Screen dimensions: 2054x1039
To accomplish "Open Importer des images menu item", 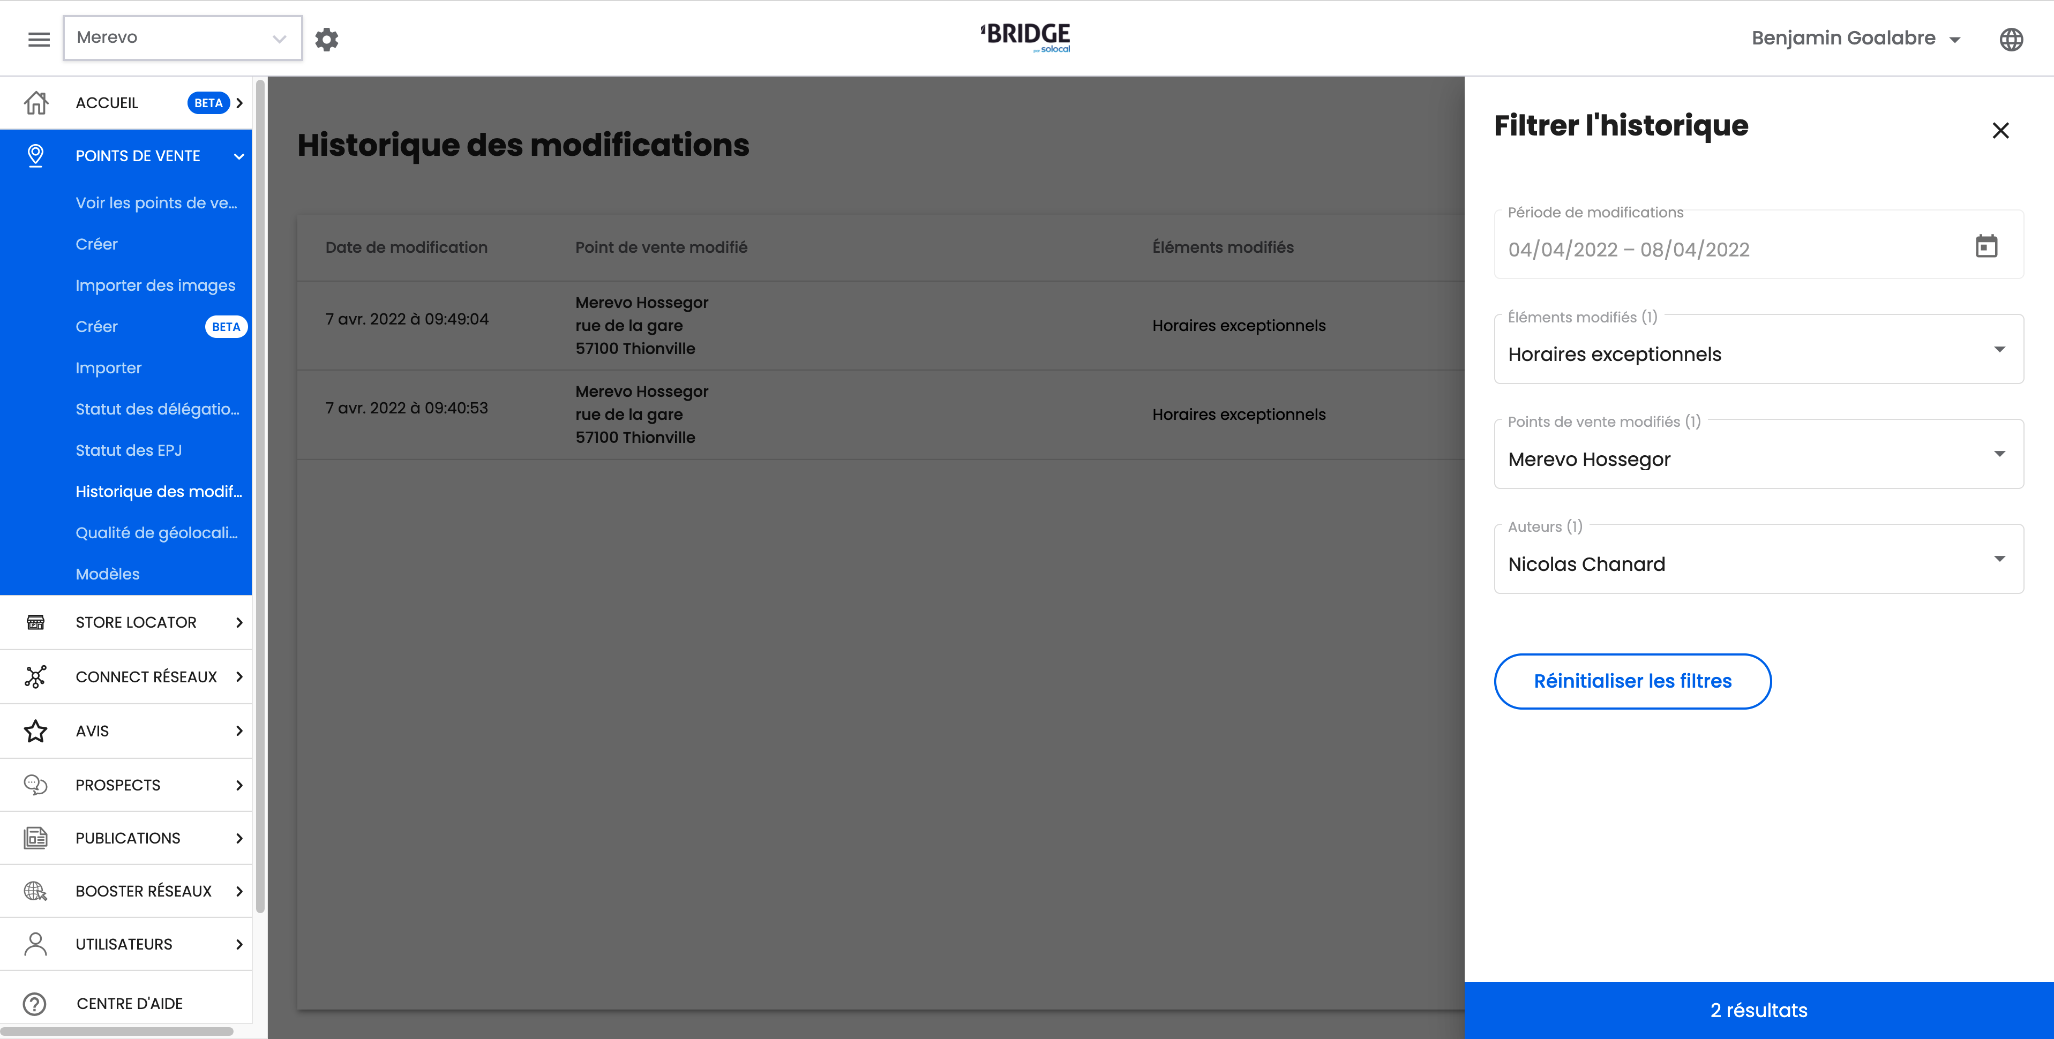I will 155,285.
